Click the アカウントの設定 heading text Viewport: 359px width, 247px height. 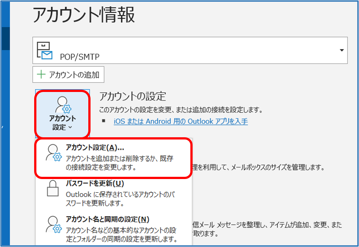pyautogui.click(x=133, y=96)
